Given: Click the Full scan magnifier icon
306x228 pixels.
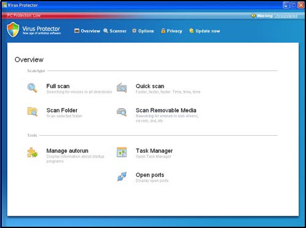Looking at the screenshot, I should tap(32, 88).
